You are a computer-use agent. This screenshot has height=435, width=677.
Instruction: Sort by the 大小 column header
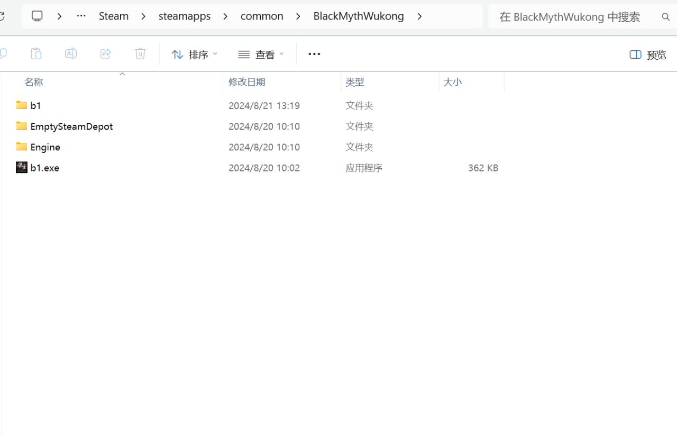[452, 82]
